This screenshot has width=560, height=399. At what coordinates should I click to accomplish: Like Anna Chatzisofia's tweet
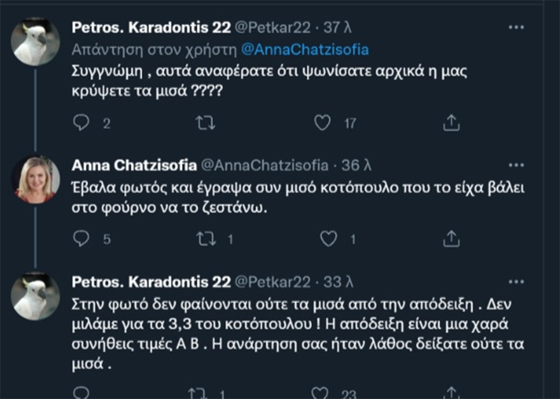pos(328,239)
